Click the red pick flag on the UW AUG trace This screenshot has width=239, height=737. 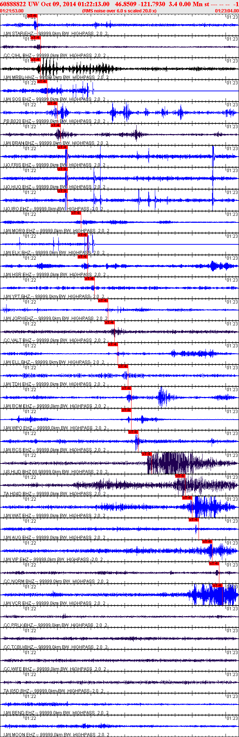click(194, 520)
